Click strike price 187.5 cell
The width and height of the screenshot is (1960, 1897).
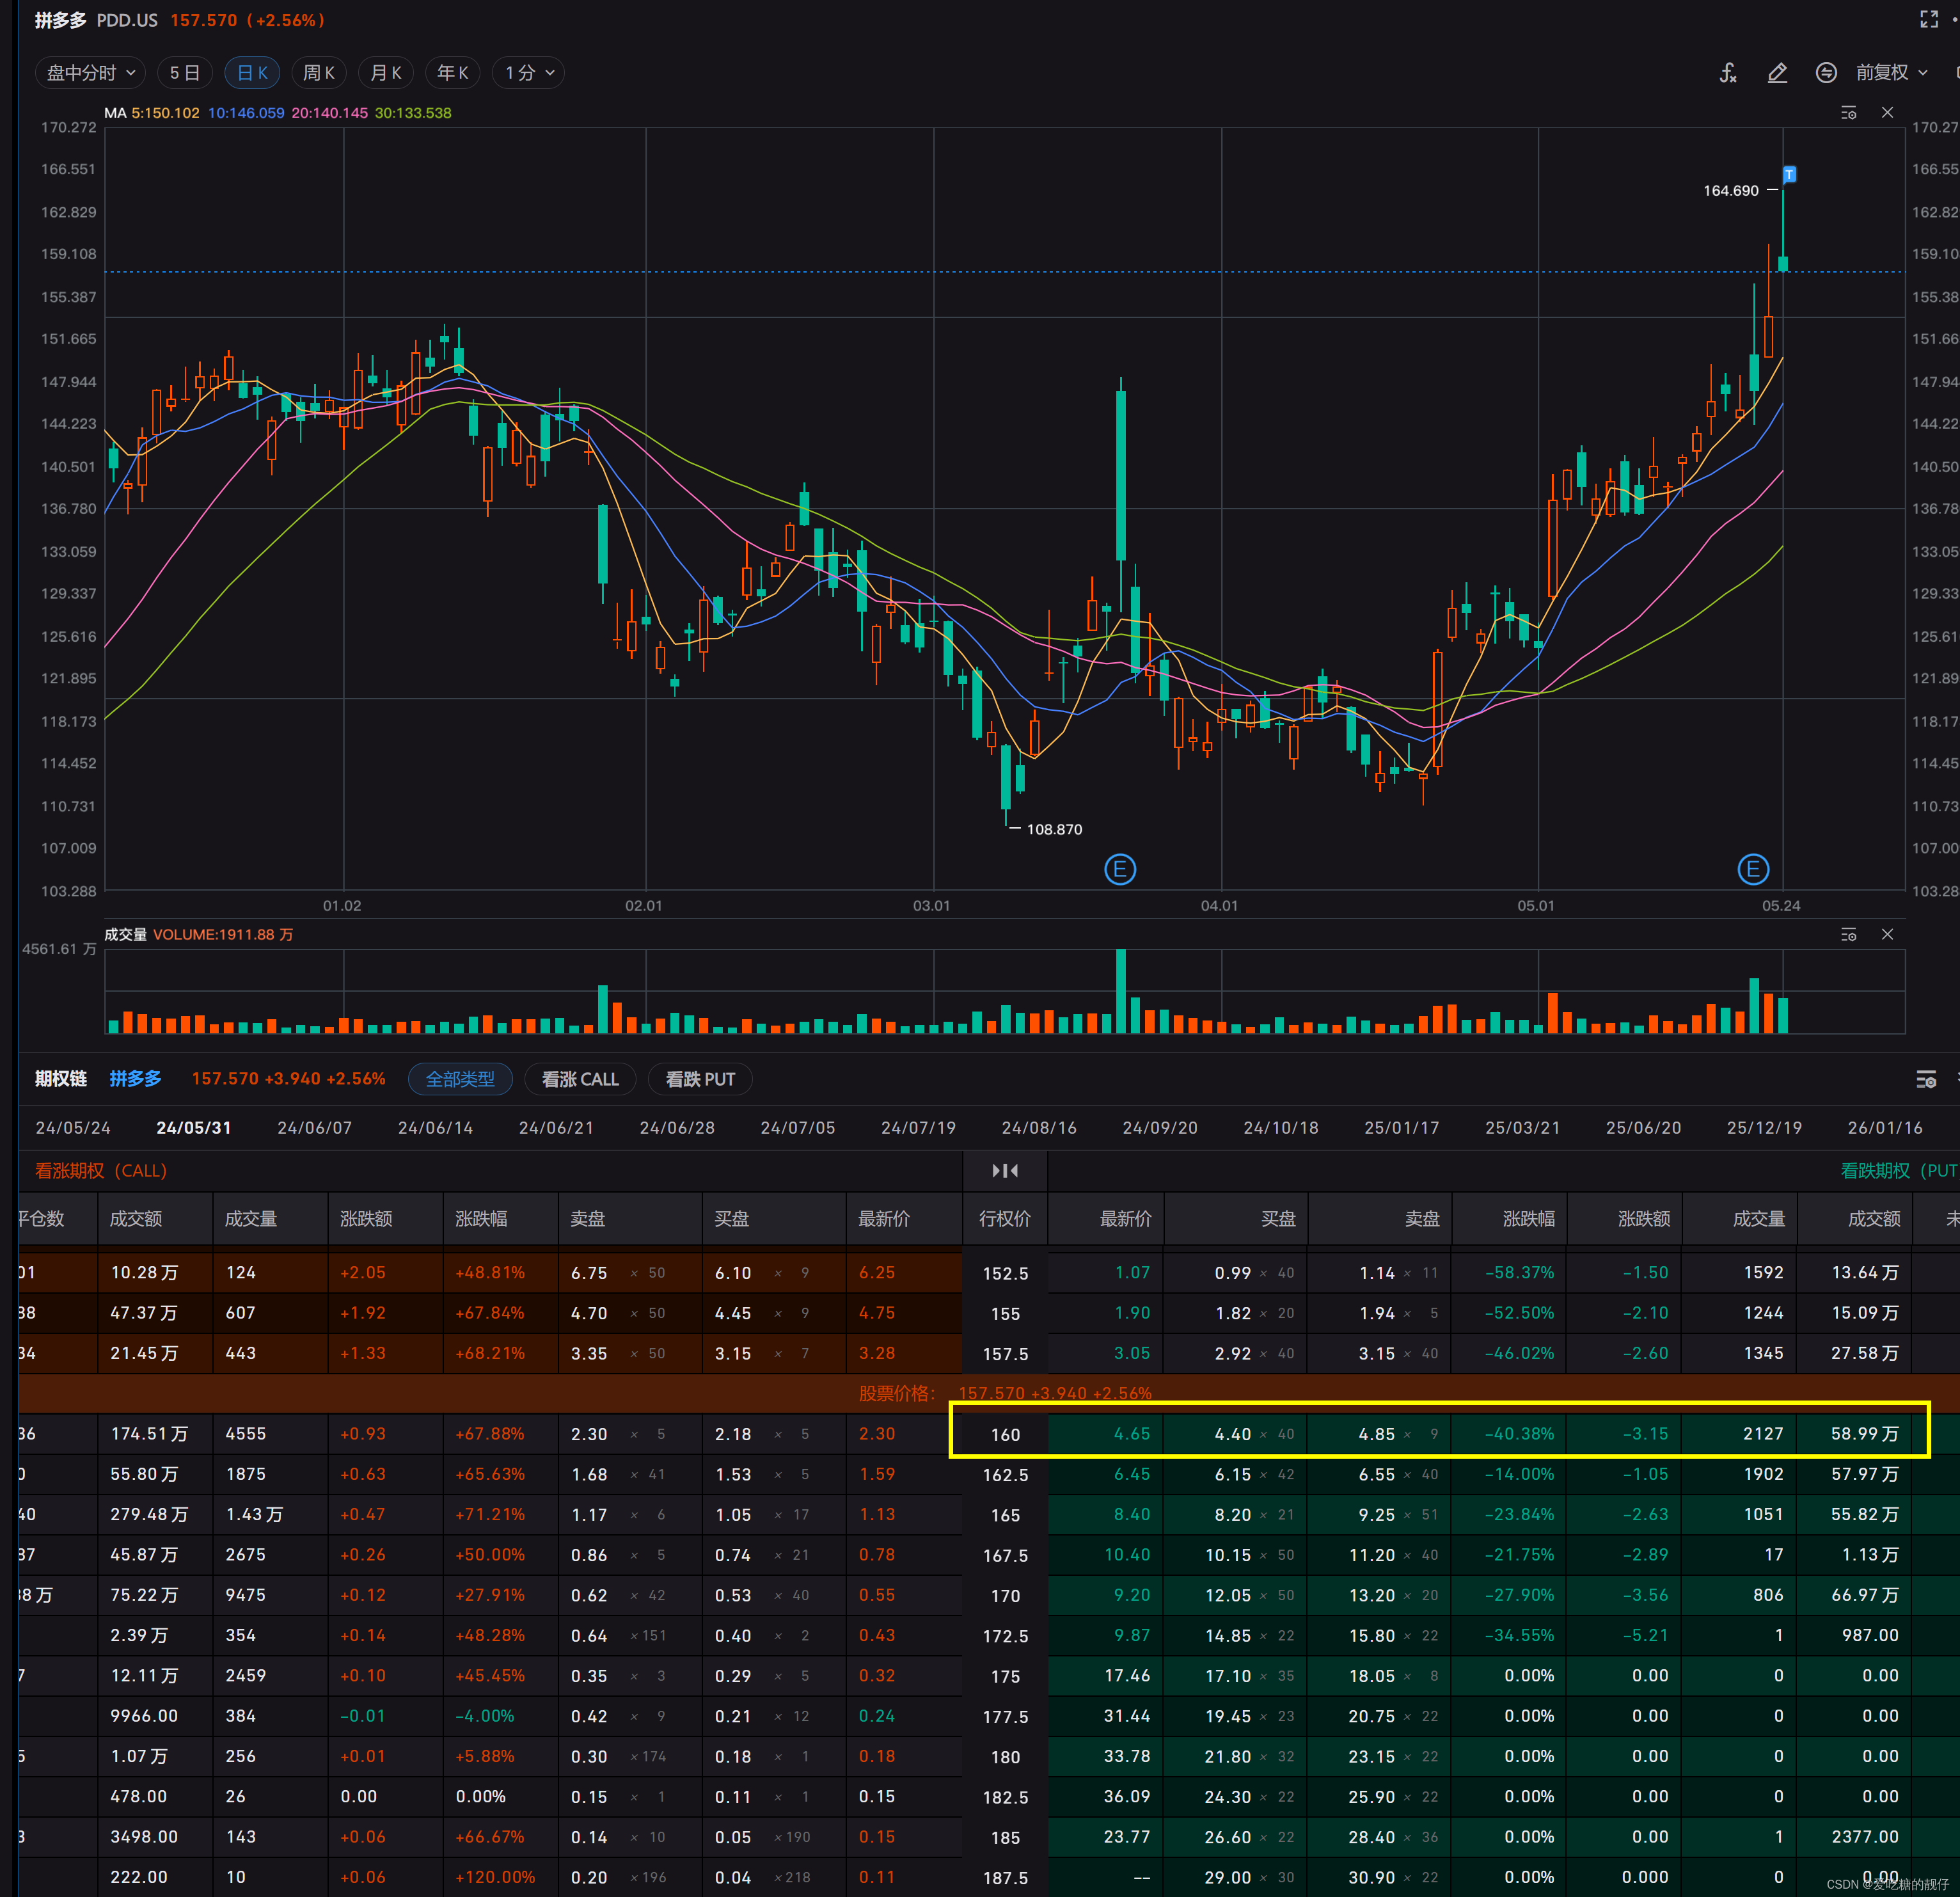click(1005, 1877)
